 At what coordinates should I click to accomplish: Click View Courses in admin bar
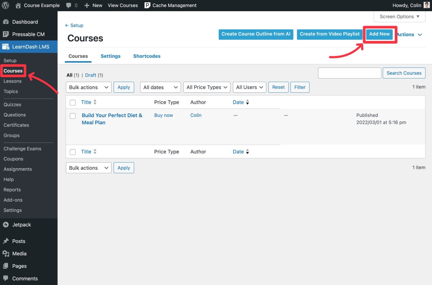click(123, 5)
